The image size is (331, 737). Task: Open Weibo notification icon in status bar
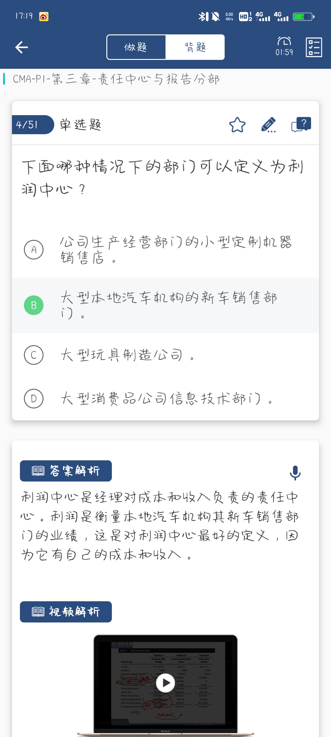point(44,17)
